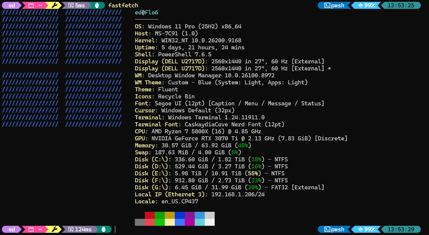Click the Terminal line Windows Terminal 1.24.11911.0
This screenshot has height=235, width=429.
(x=200, y=117)
